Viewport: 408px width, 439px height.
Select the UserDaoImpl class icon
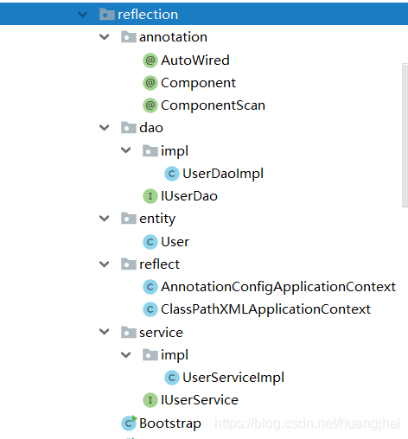pos(172,174)
